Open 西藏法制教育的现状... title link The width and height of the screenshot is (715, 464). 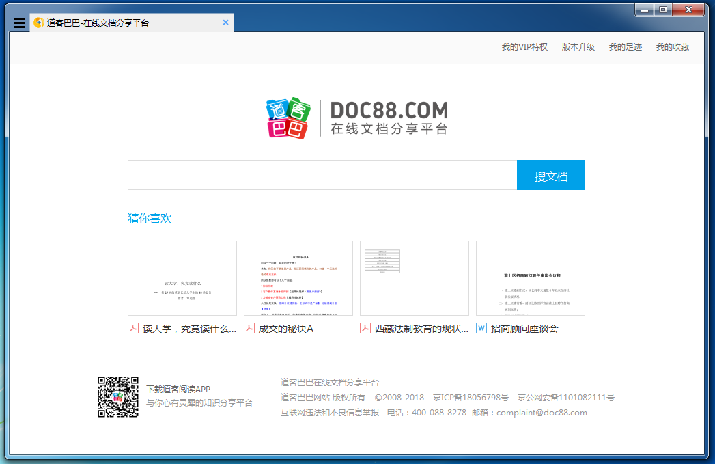[421, 329]
